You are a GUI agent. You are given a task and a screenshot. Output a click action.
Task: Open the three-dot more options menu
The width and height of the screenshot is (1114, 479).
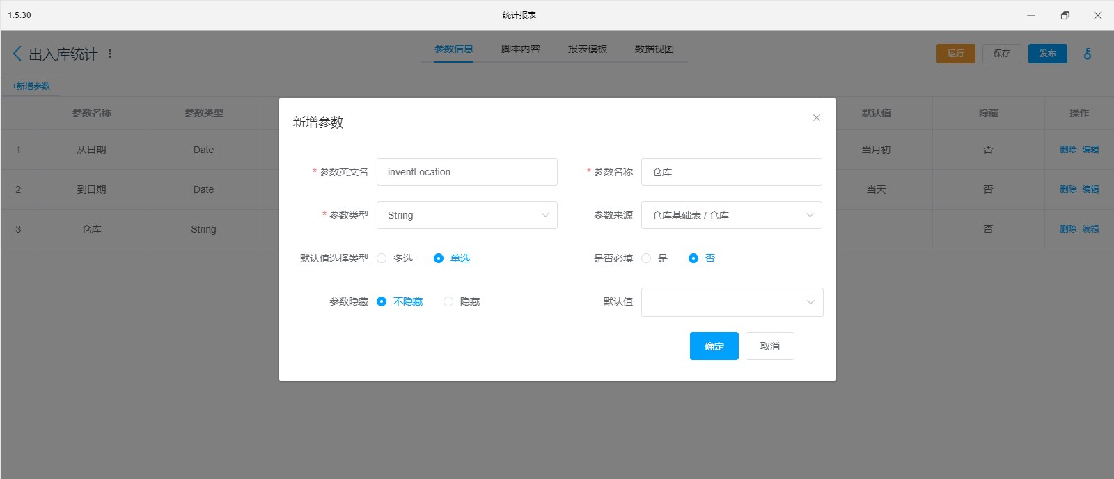click(x=110, y=54)
